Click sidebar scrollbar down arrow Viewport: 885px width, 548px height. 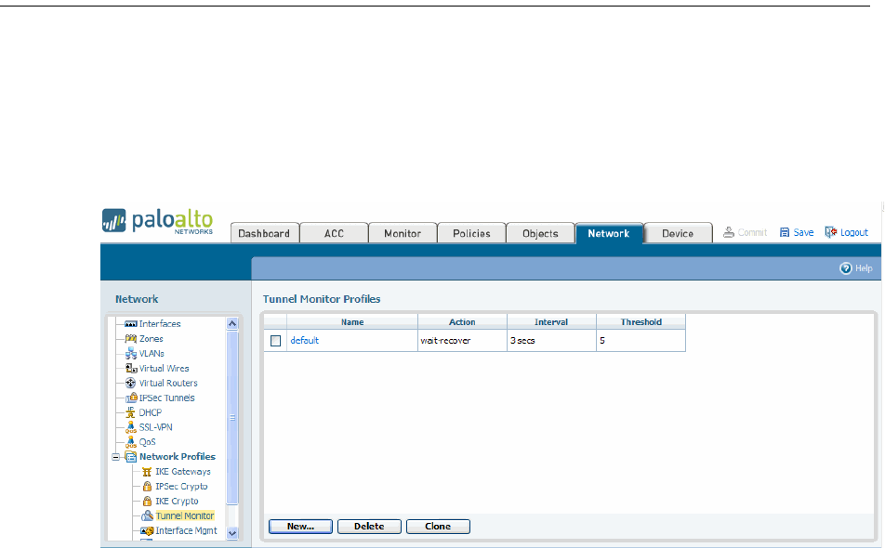[x=232, y=533]
